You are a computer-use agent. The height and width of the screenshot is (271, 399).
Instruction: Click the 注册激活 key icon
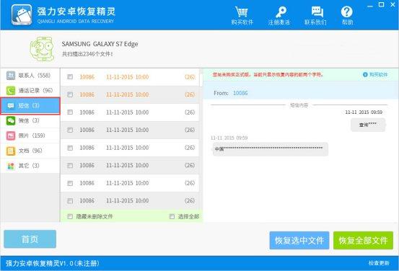click(x=280, y=12)
